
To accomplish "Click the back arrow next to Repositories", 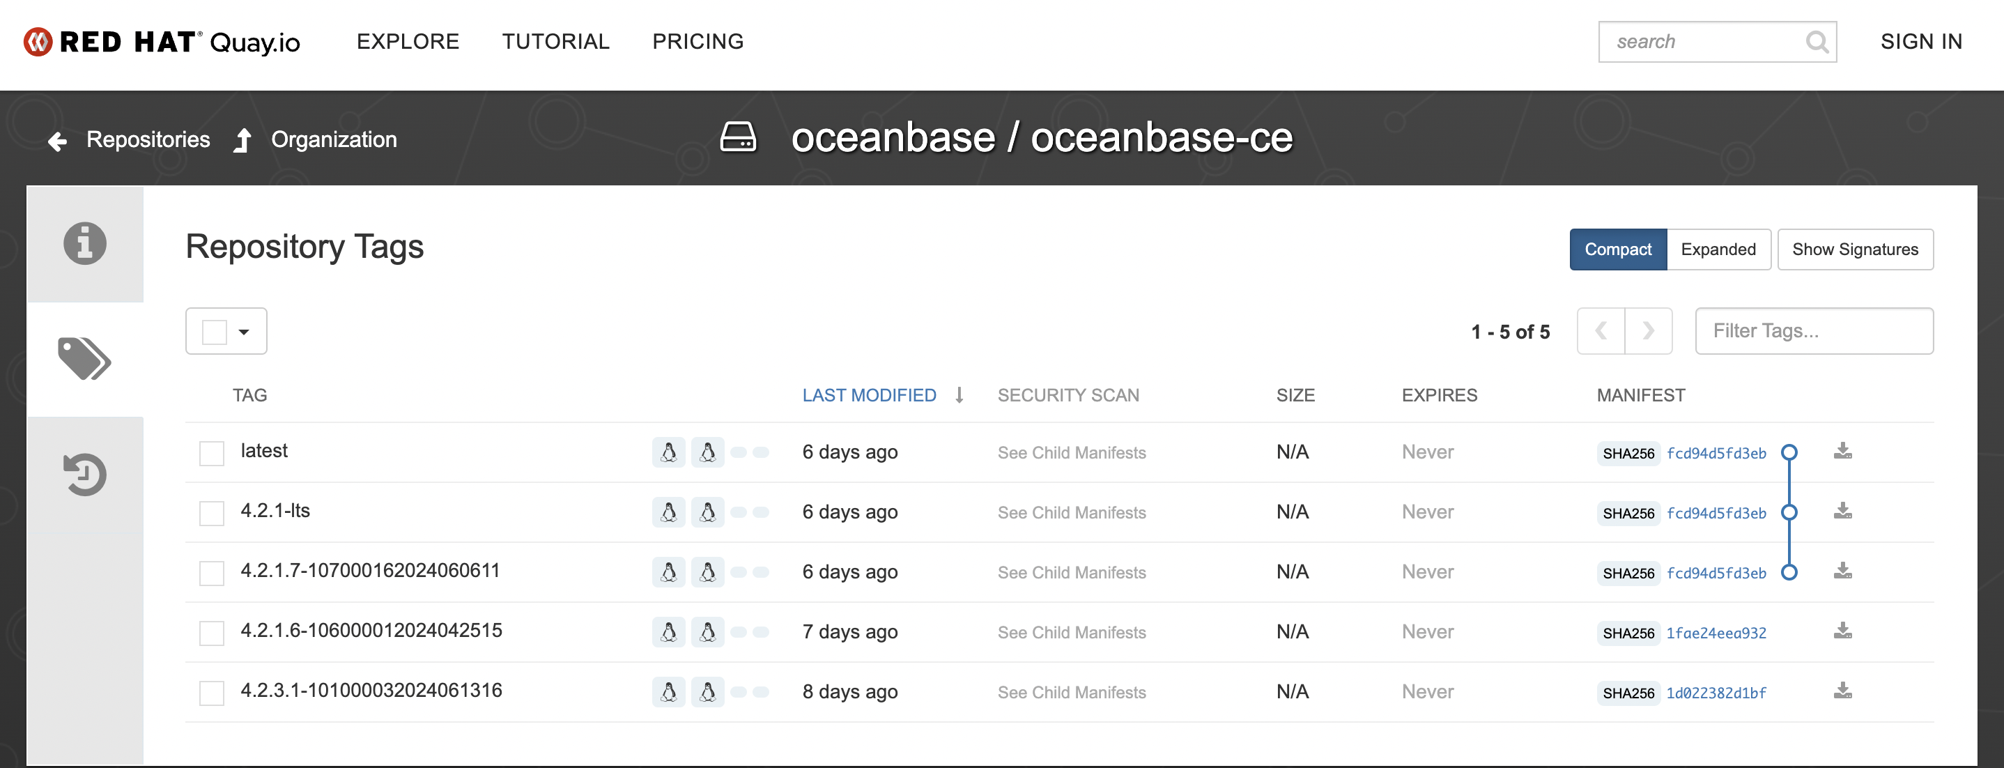I will click(x=58, y=141).
